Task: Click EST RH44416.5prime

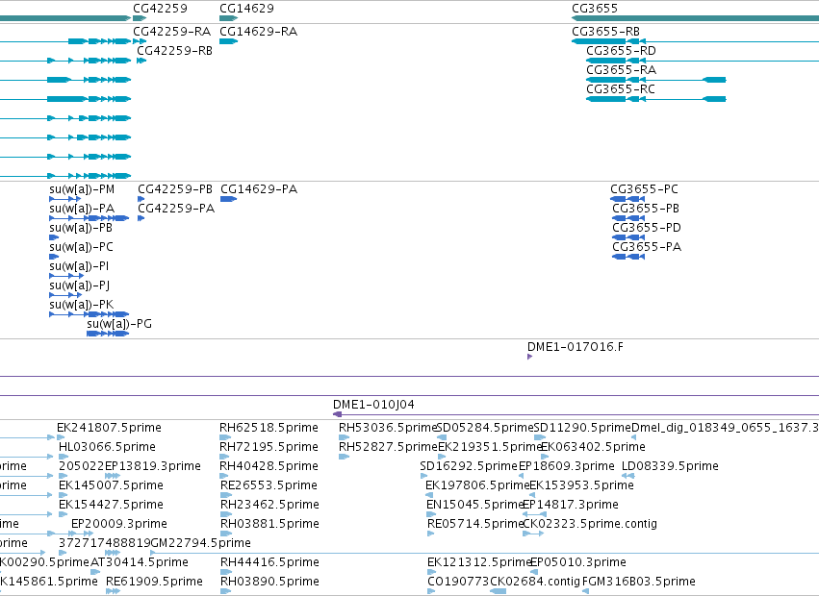Action: click(x=269, y=562)
